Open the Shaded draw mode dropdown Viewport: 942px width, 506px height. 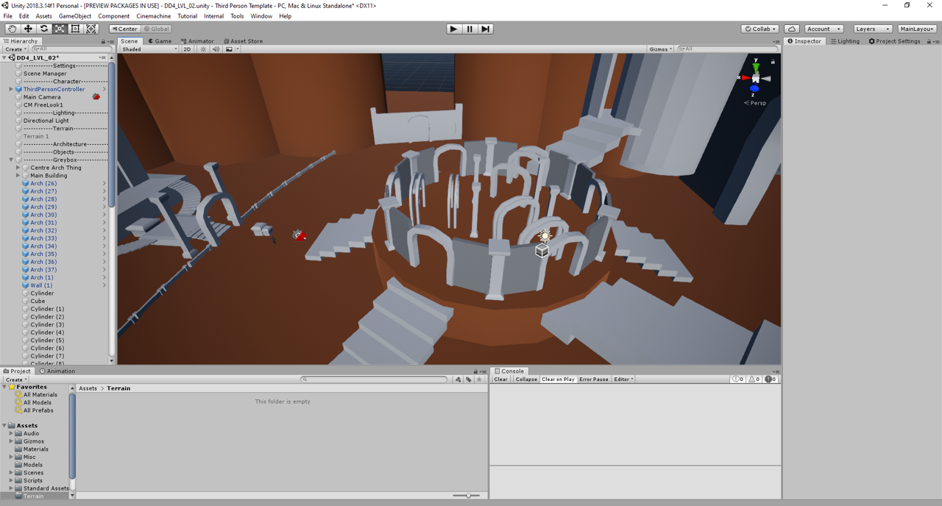pyautogui.click(x=149, y=49)
